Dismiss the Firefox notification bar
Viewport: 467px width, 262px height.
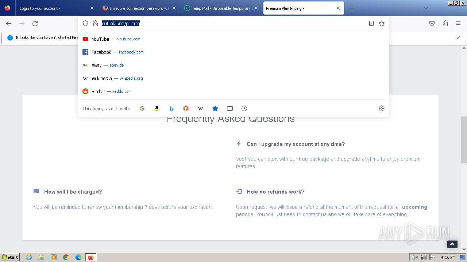(458, 38)
